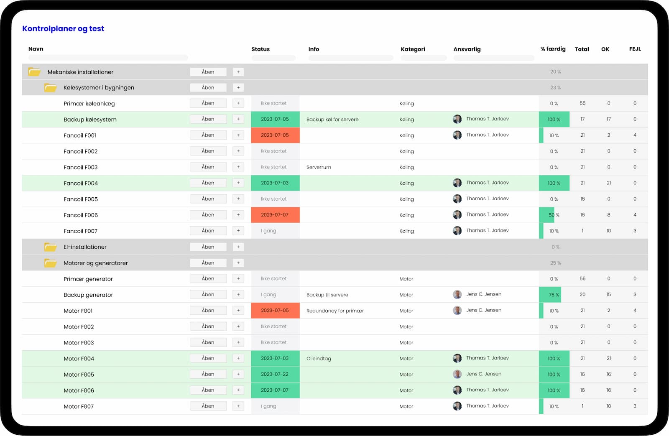
Task: Click 'Backup til servere' info text
Action: (327, 295)
